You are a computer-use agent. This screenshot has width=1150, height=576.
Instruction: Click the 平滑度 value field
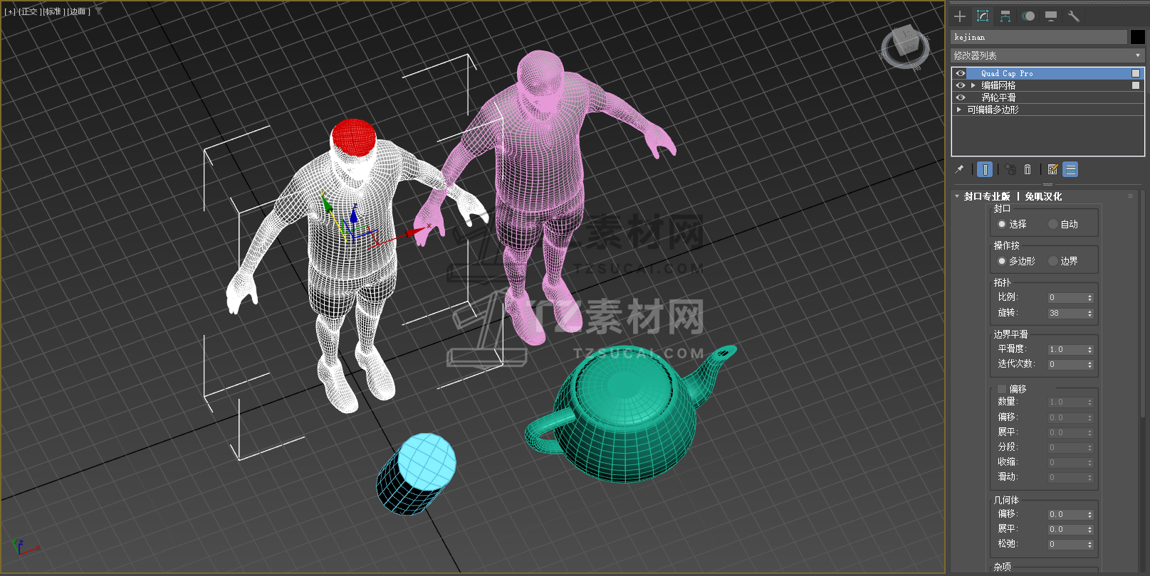[1067, 350]
